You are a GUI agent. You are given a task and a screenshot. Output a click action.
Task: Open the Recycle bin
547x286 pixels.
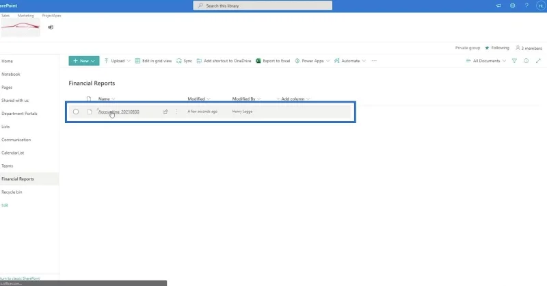click(x=12, y=192)
